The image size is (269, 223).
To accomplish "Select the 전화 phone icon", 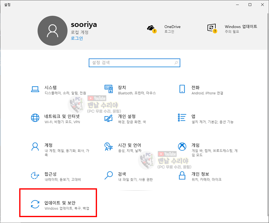I will (182, 89).
